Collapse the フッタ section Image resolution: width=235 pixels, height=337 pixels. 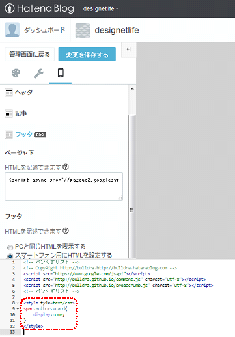pyautogui.click(x=24, y=135)
